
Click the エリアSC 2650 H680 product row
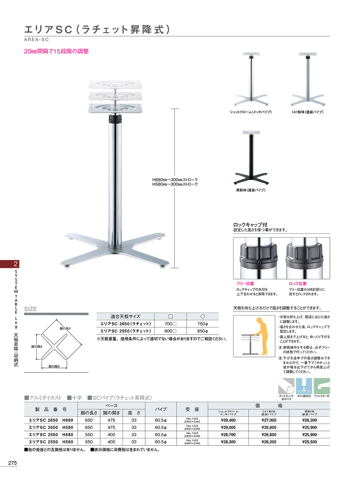pyautogui.click(x=51, y=420)
